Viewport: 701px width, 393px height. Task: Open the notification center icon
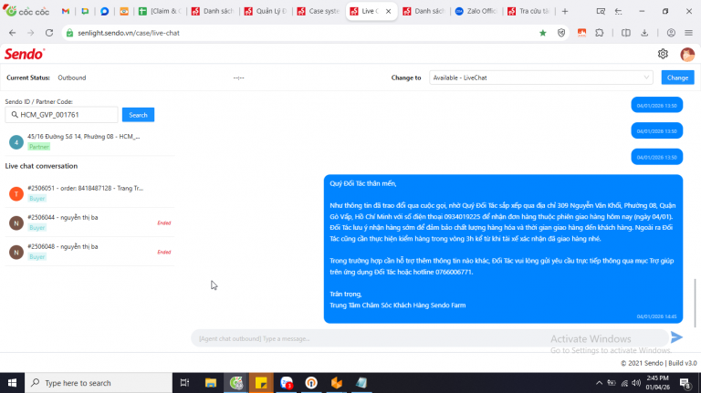tap(685, 383)
